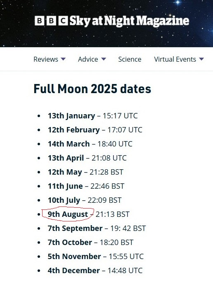The width and height of the screenshot is (213, 281).
Task: Click the 4th December full moon entry
Action: pyautogui.click(x=95, y=271)
